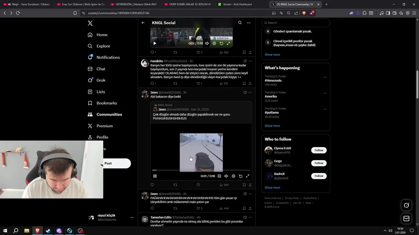Open more options for #Venezuela trend
This screenshot has width=419, height=235.
[x=325, y=77]
